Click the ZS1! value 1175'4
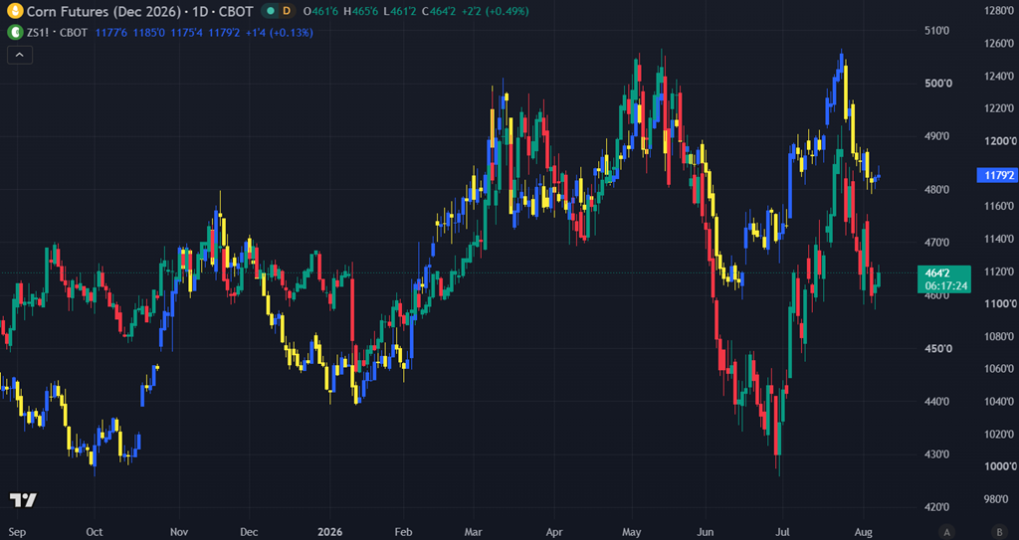 point(188,32)
